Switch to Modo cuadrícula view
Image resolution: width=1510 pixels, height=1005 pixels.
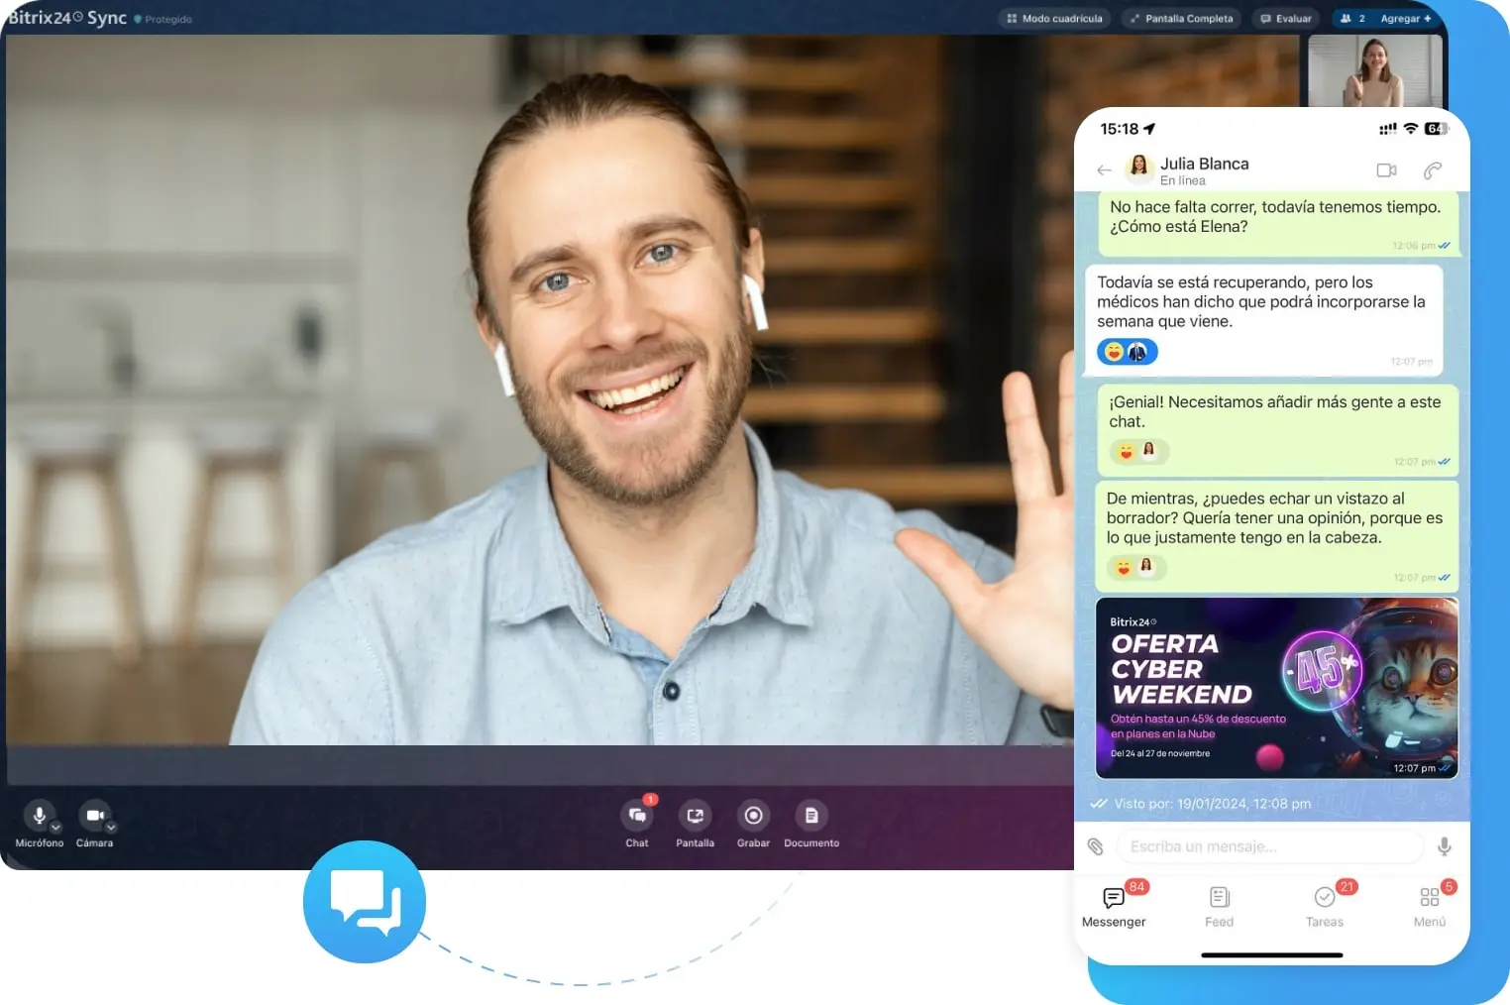(1054, 19)
